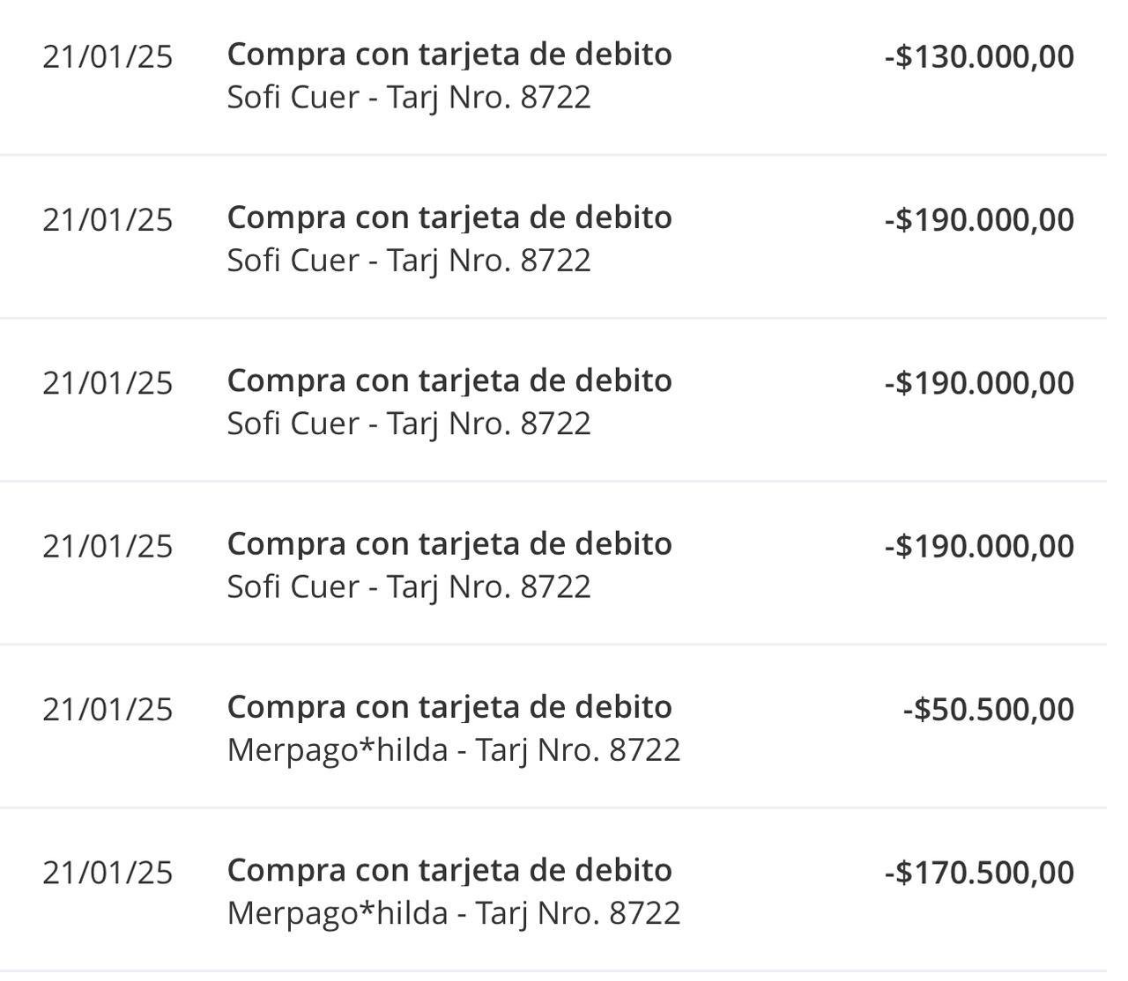Select the date of the -$170.500,00 purchase
This screenshot has width=1128, height=981.
108,873
